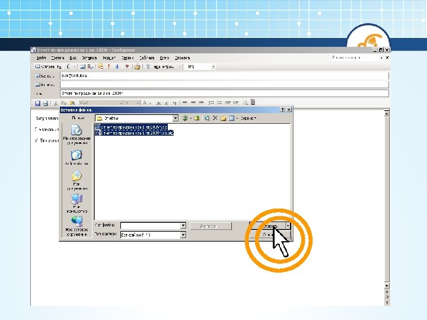Open Desktop in the places bar

coord(77,157)
